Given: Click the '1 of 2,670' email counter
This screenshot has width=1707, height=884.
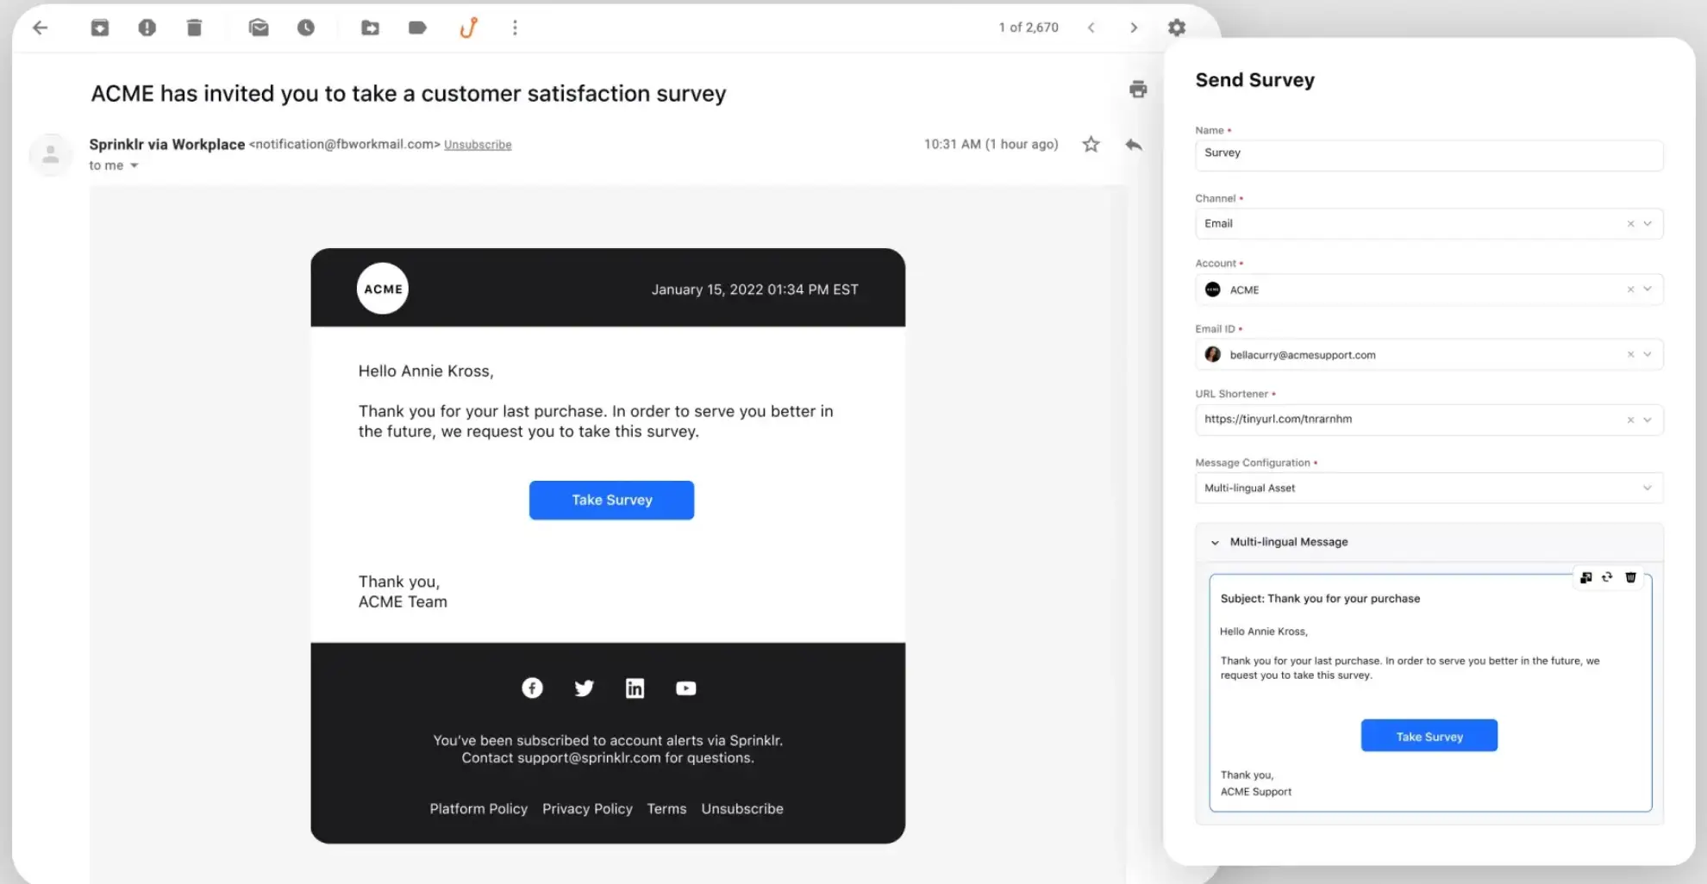Looking at the screenshot, I should pos(1029,28).
